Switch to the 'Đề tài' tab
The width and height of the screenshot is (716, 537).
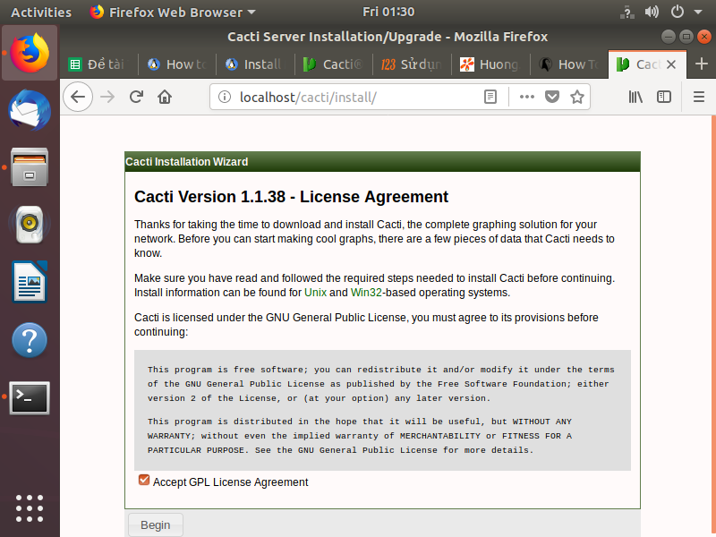[x=98, y=64]
